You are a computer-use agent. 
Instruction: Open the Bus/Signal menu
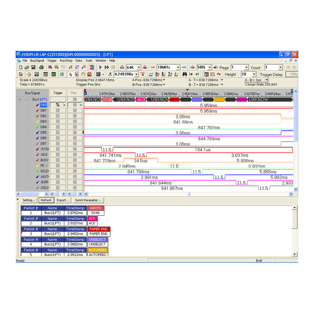[x=37, y=61]
